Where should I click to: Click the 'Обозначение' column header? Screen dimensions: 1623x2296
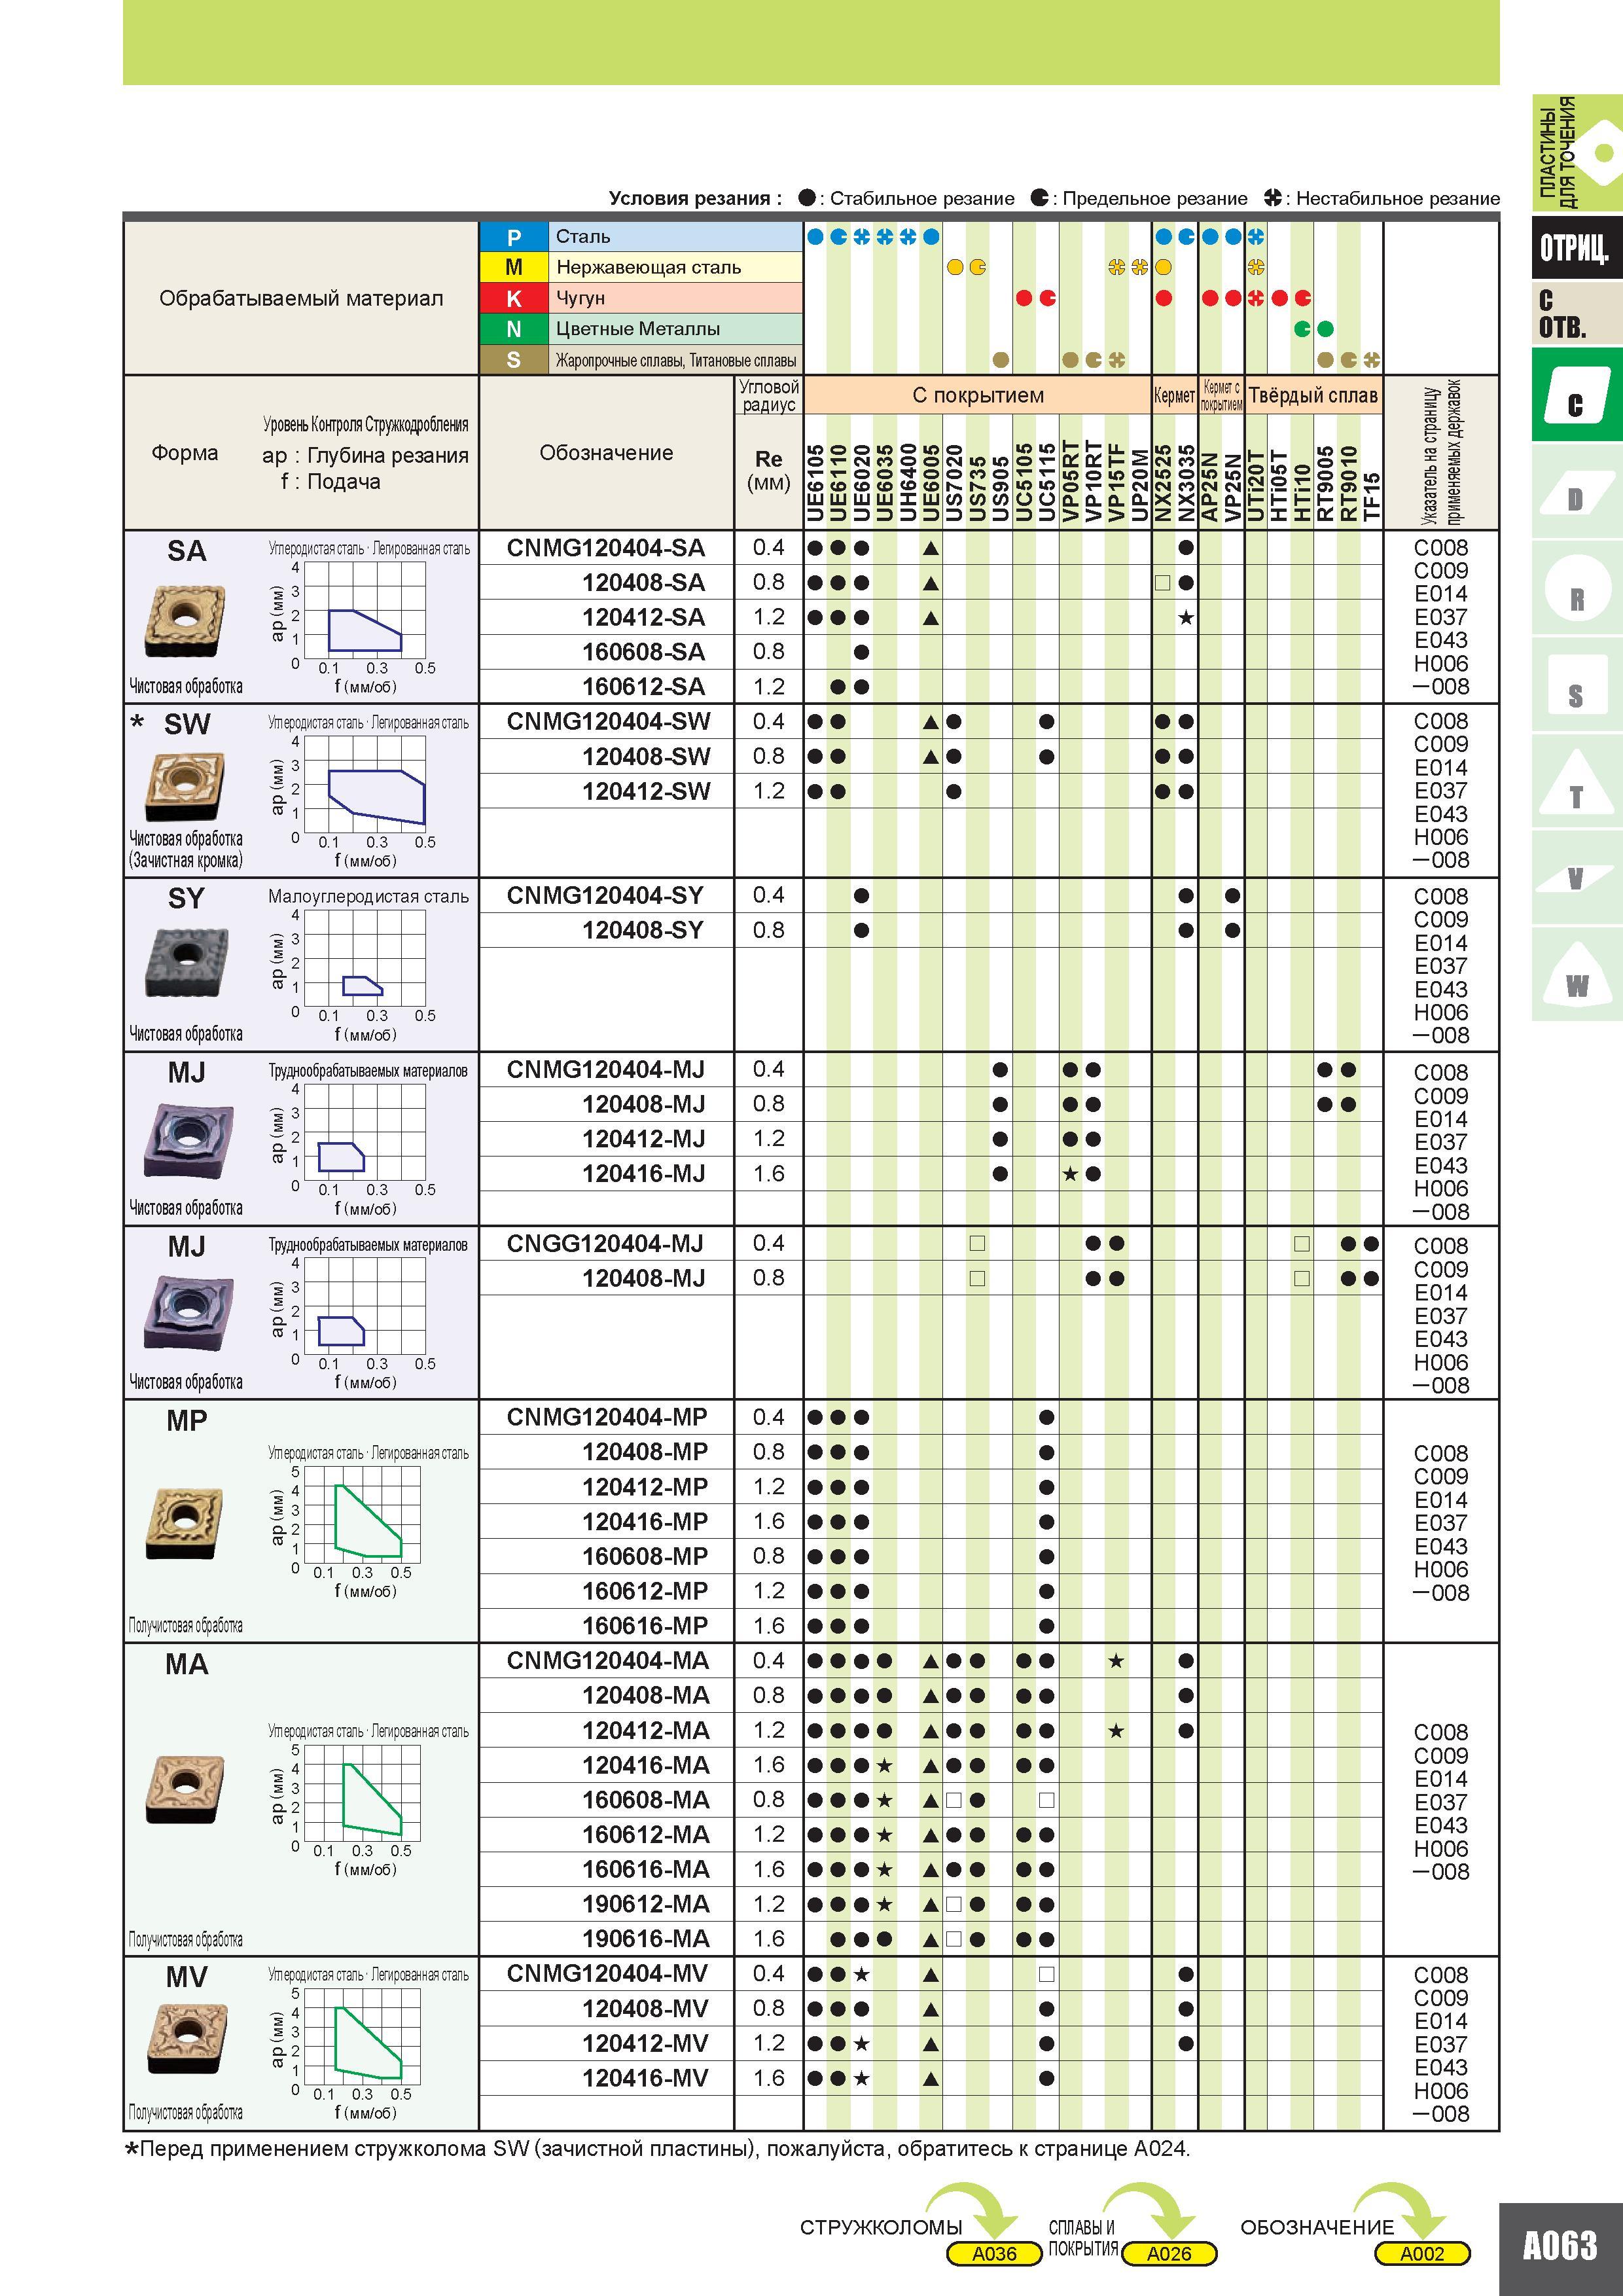606,453
